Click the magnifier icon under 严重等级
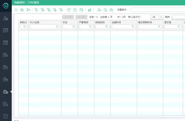The image size is (185, 121). pos(90,27)
